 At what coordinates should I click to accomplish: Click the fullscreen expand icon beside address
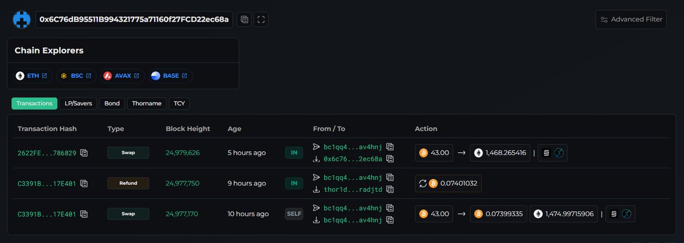[x=261, y=19]
